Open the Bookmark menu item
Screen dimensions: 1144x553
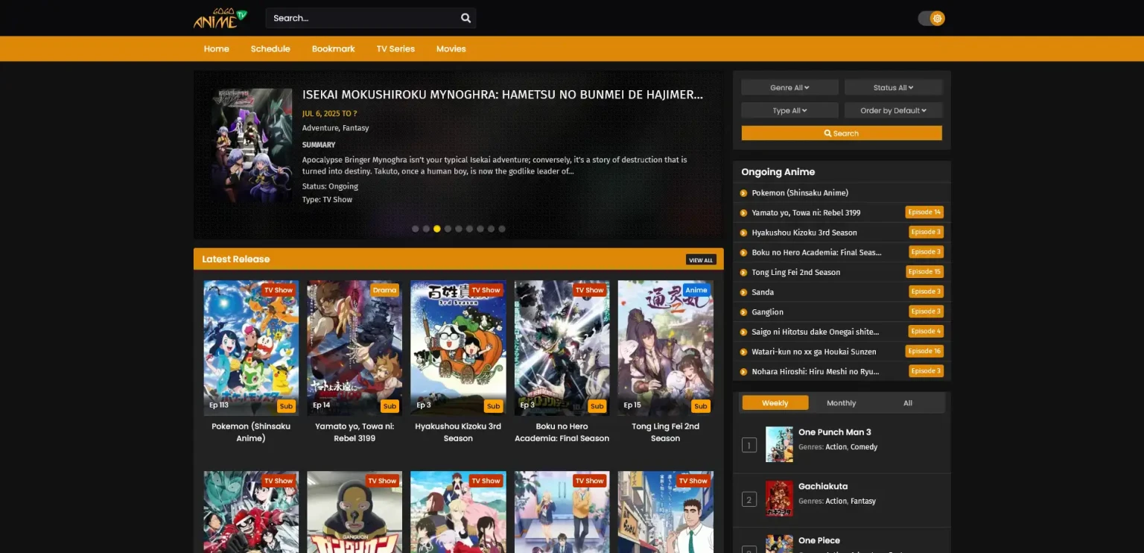333,48
